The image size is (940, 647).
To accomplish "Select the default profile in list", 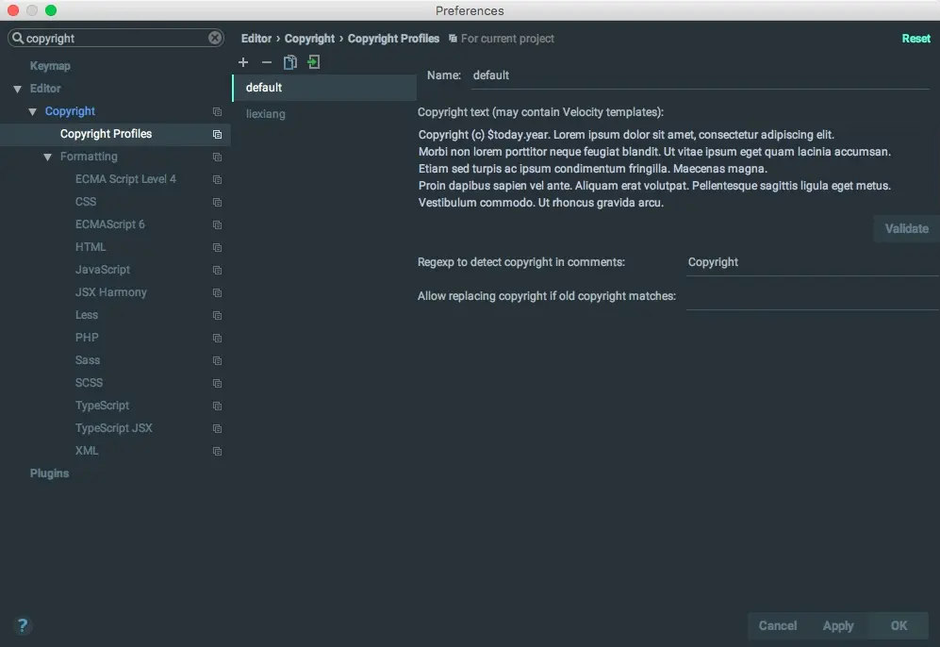I will tap(324, 88).
